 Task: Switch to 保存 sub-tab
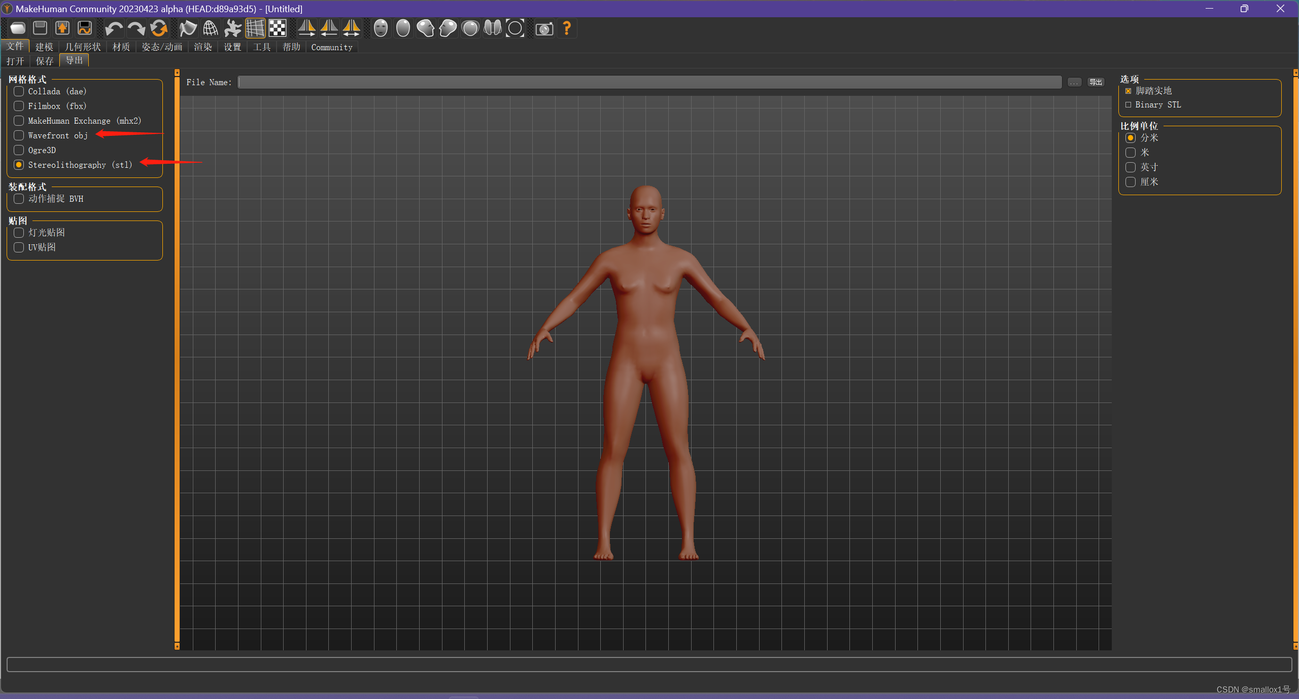coord(45,61)
